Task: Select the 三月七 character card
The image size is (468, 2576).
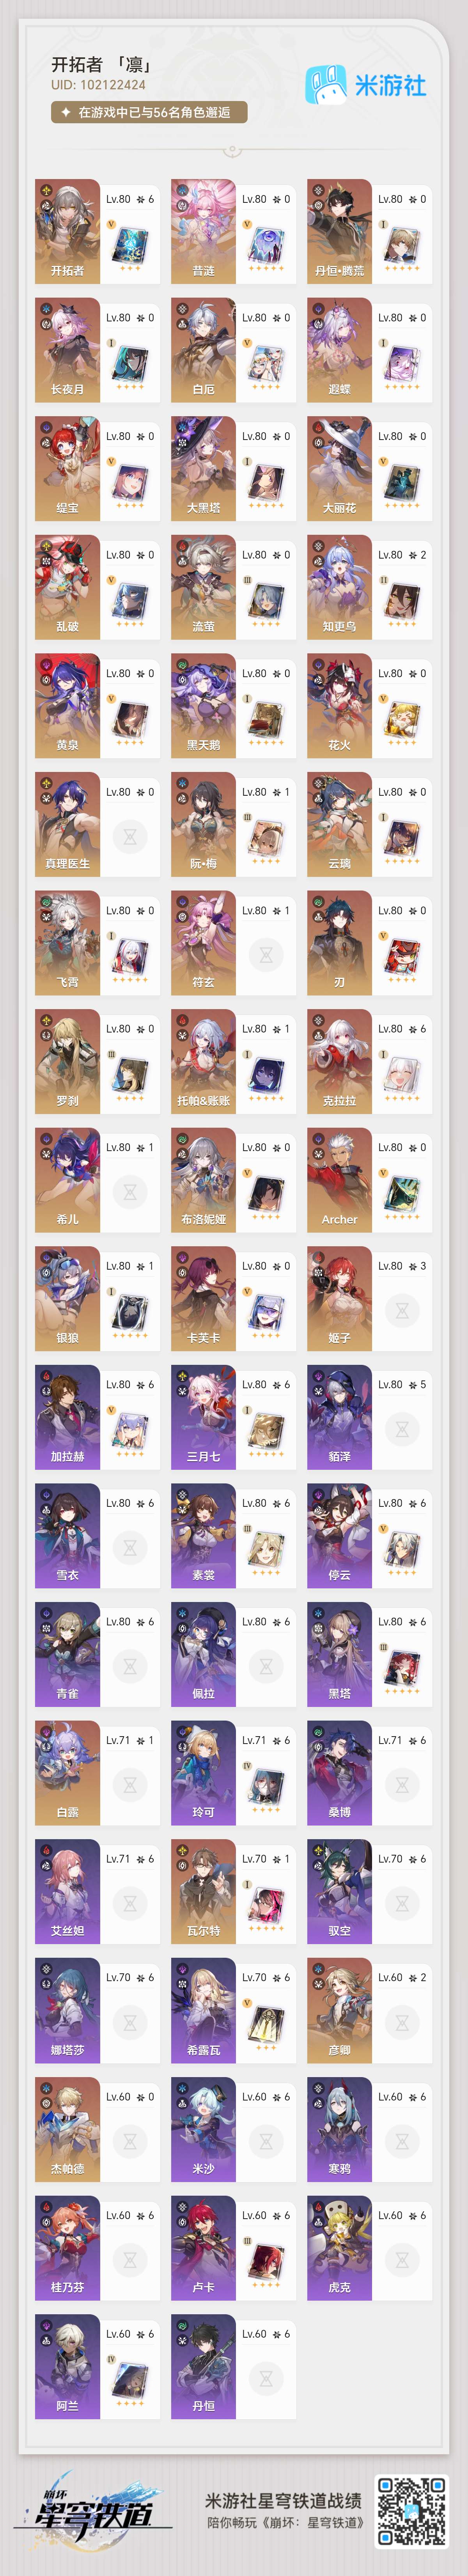Action: pos(233,1415)
